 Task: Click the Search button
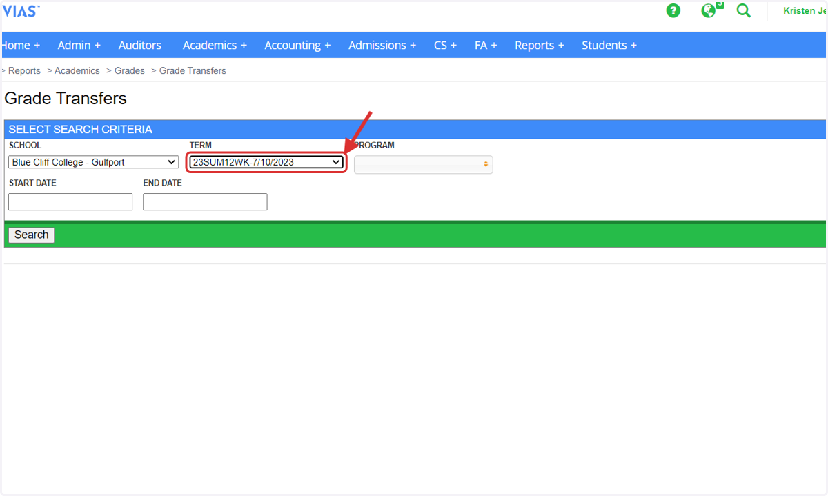pos(31,235)
